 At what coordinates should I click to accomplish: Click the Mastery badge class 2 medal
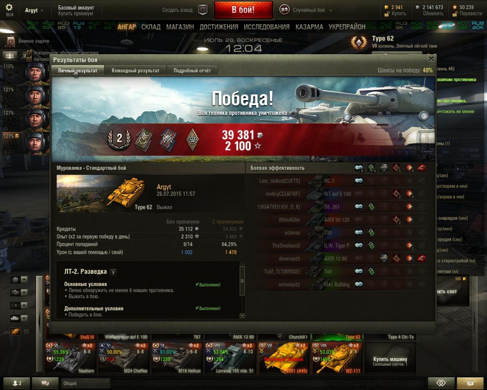click(119, 139)
